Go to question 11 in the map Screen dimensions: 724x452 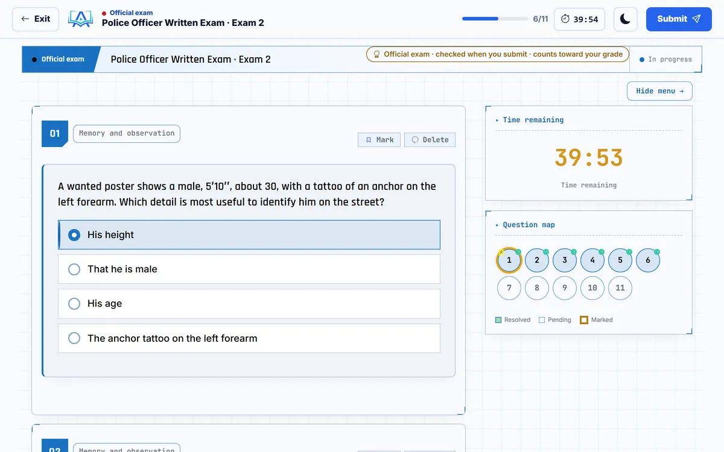[620, 288]
